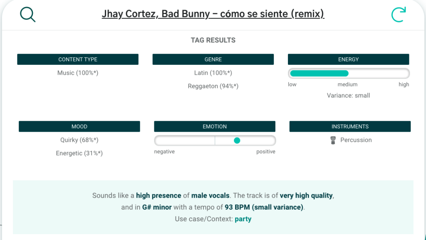Select the GENRE header
The width and height of the screenshot is (426, 240).
pyautogui.click(x=213, y=59)
